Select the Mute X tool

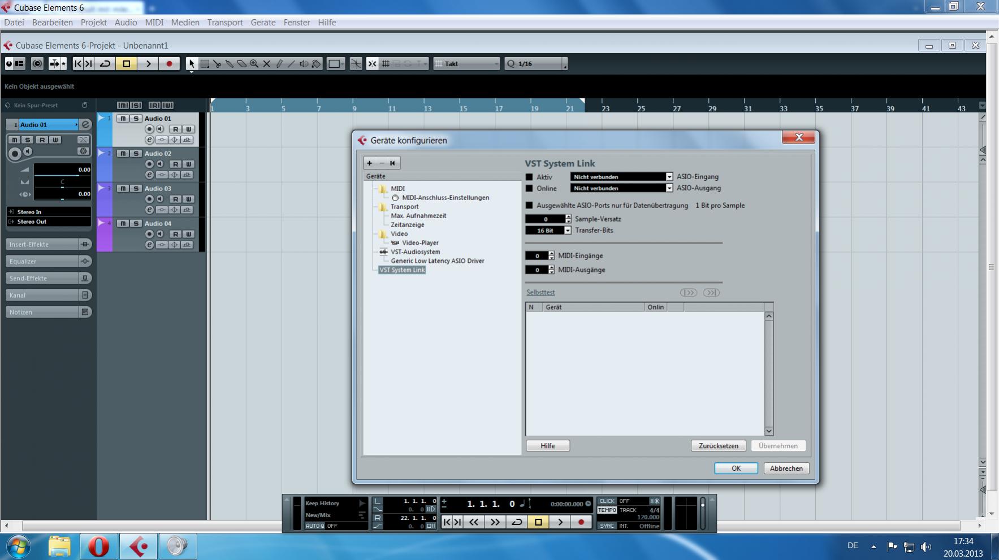(267, 64)
